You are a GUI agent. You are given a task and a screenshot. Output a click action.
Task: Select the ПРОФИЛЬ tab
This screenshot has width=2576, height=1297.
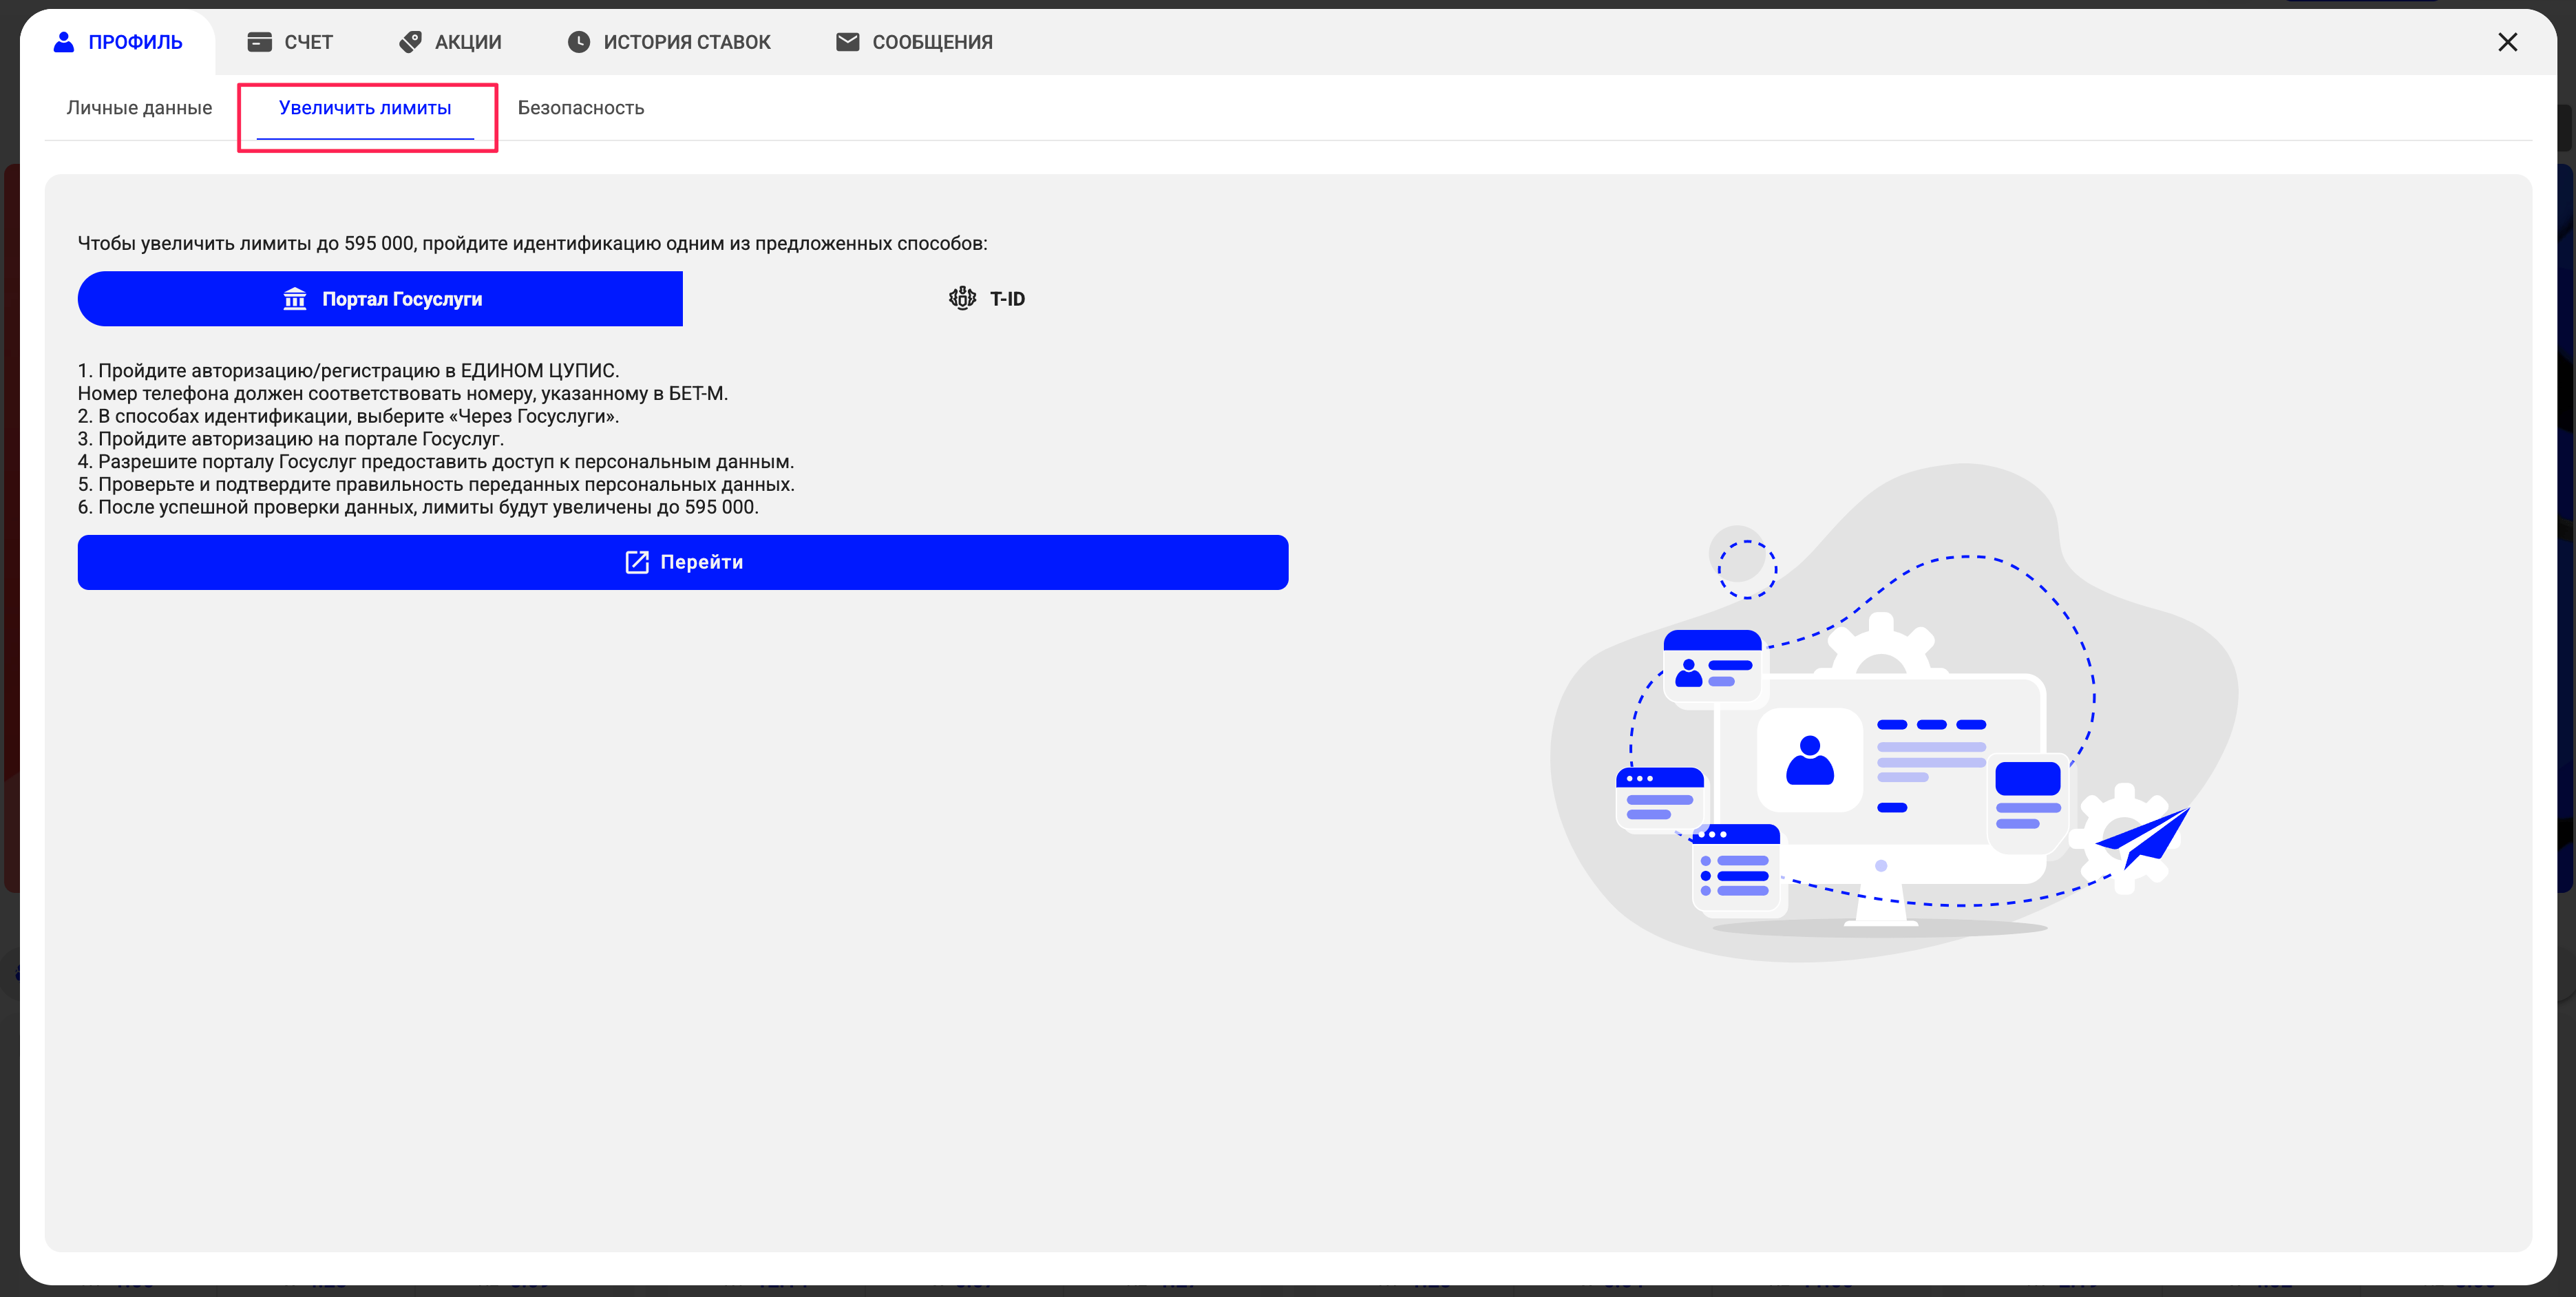click(x=135, y=42)
